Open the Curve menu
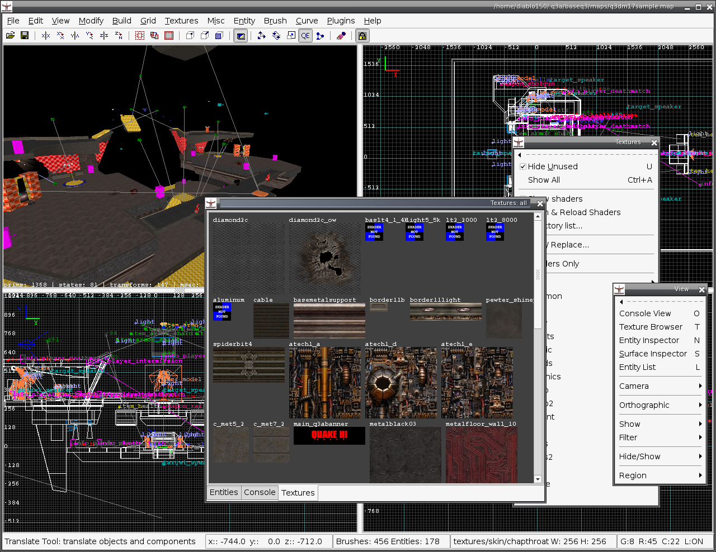Viewport: 716px width, 552px height. [x=307, y=21]
